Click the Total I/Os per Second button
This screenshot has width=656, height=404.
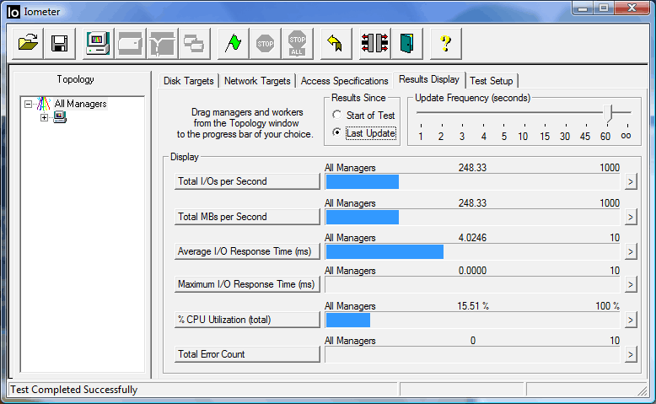[x=247, y=181]
